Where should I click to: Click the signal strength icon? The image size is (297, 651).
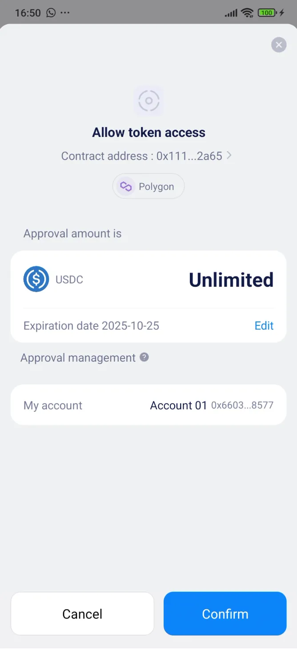point(231,12)
